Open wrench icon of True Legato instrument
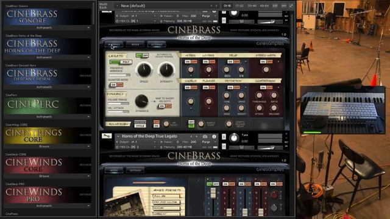This screenshot has height=219, width=390. (107, 136)
